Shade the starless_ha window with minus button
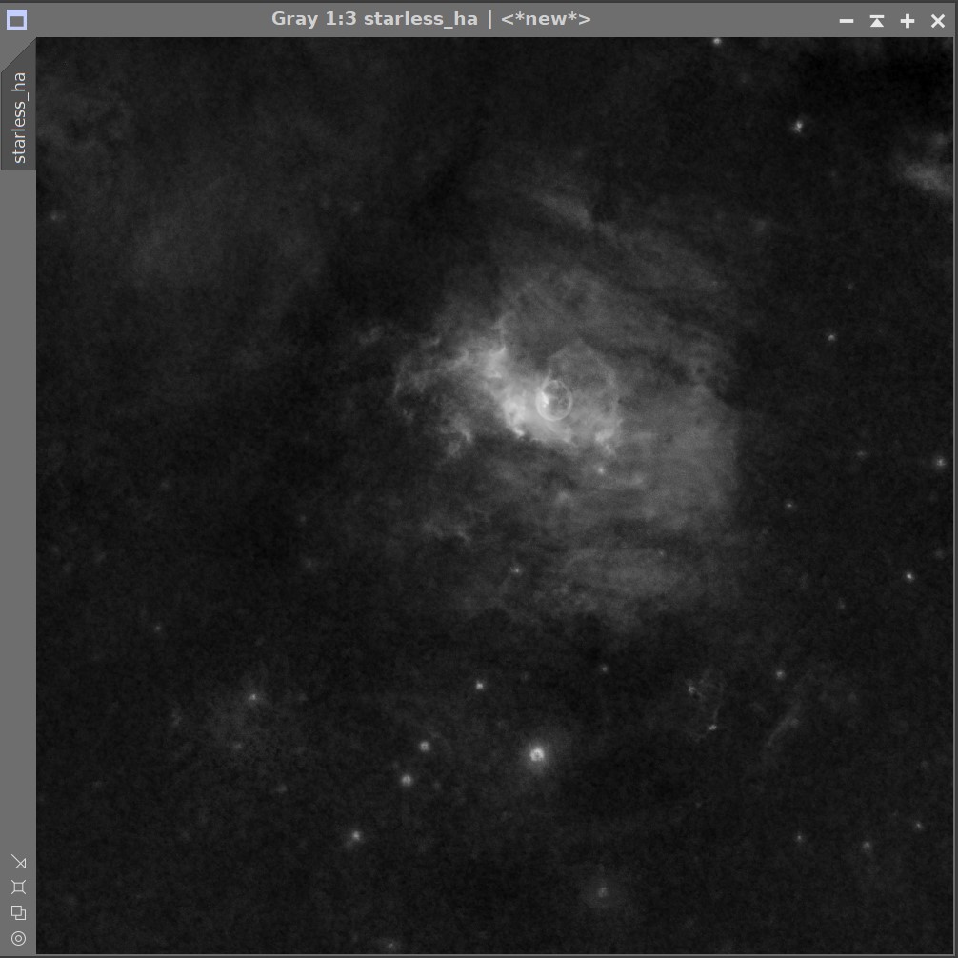958x958 pixels. (x=847, y=21)
